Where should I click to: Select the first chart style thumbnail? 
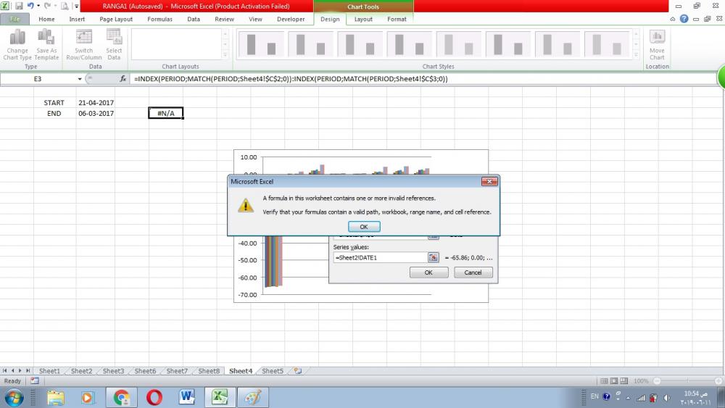[261, 44]
